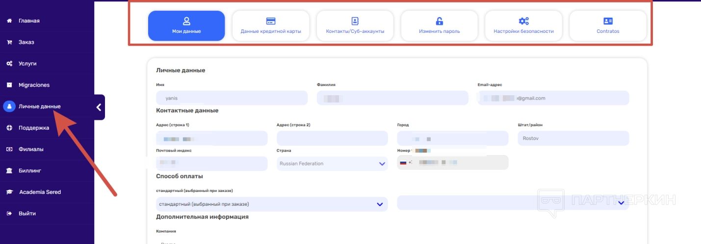Image resolution: width=701 pixels, height=244 pixels.
Task: Click the Имя input field with yanis
Action: coord(232,98)
